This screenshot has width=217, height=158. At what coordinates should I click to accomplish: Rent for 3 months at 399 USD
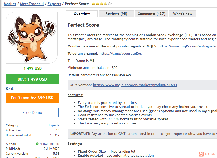[32, 98]
